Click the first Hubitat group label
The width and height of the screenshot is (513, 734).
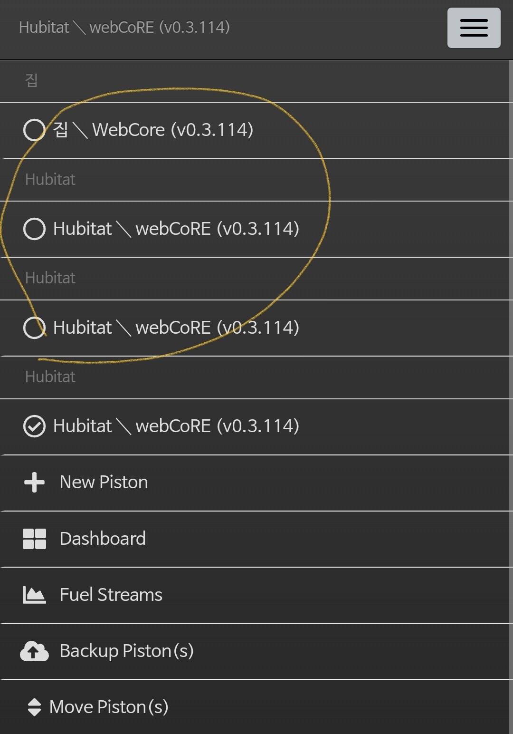pos(50,179)
